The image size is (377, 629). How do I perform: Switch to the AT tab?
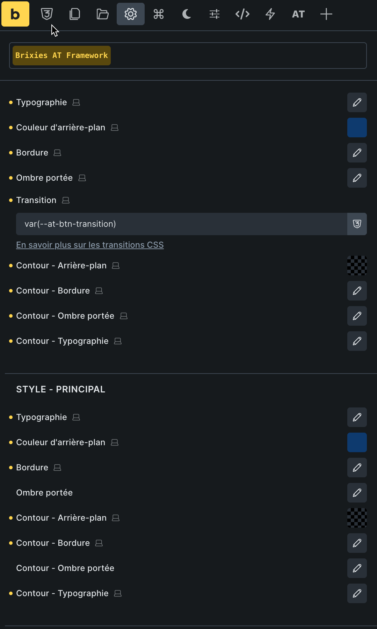pos(298,14)
